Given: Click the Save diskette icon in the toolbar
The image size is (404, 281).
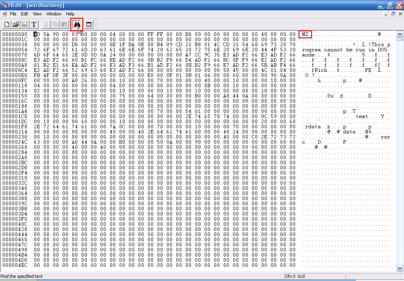Looking at the screenshot, I should pyautogui.click(x=25, y=24).
